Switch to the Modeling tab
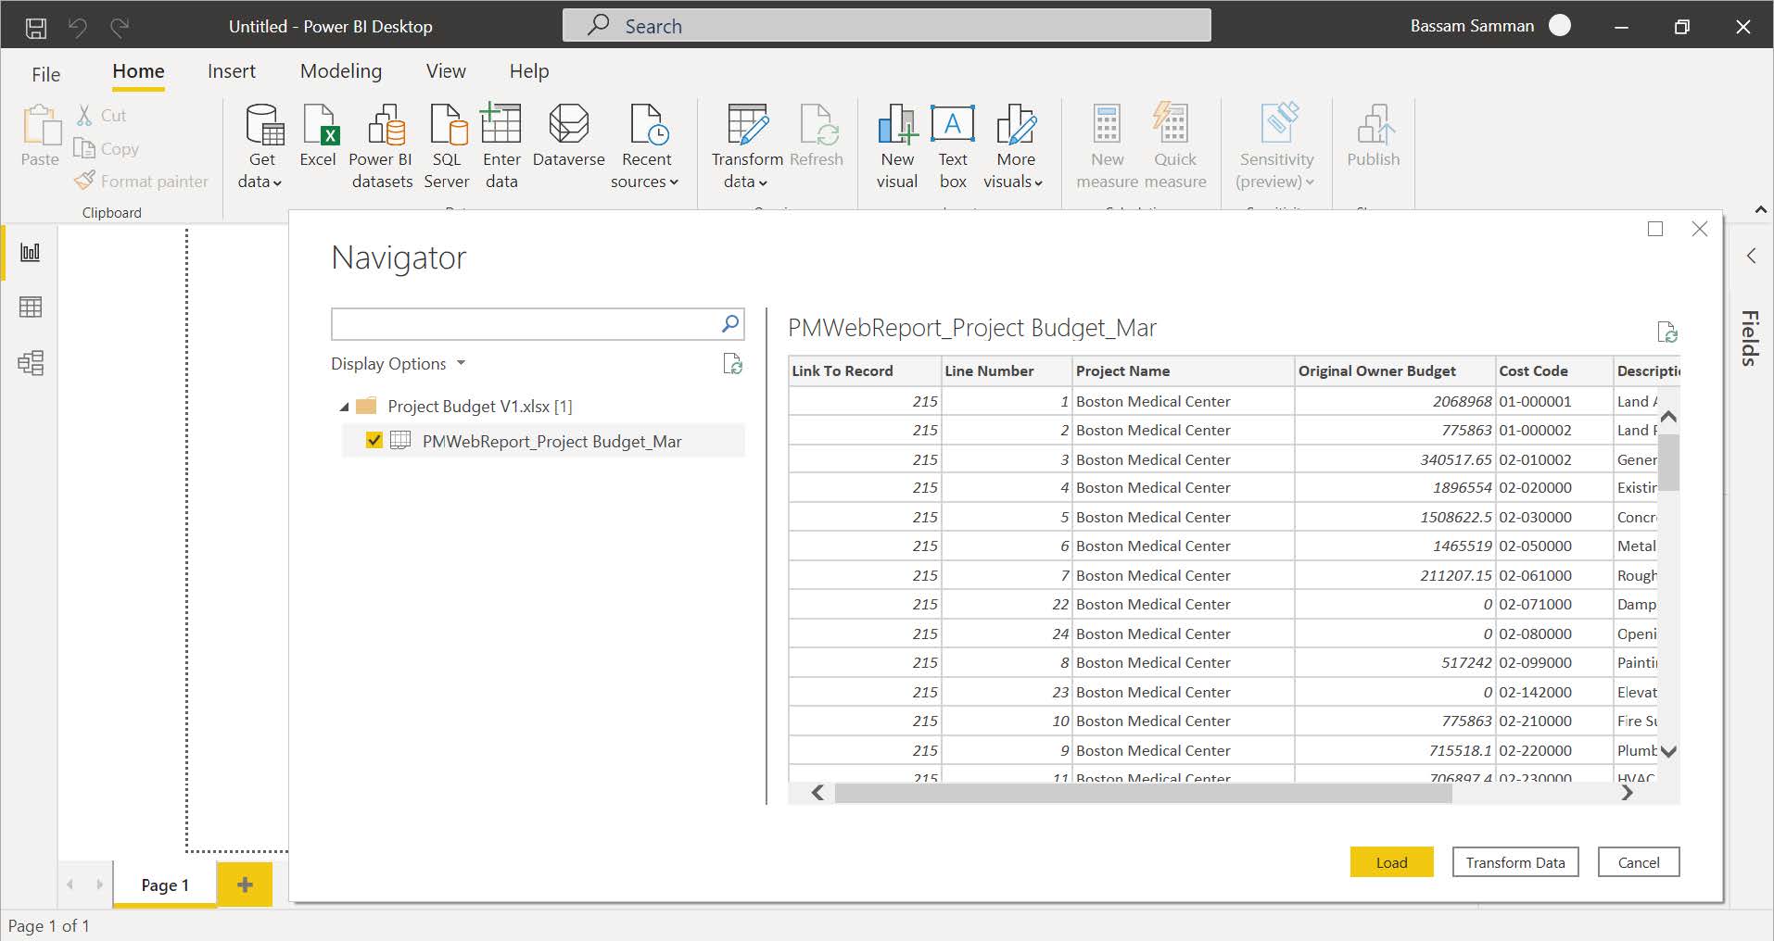Image resolution: width=1774 pixels, height=941 pixels. click(x=340, y=71)
